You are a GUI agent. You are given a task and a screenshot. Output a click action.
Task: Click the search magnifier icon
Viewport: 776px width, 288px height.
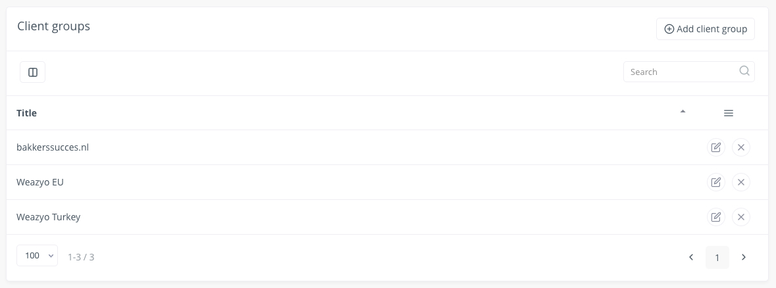(744, 72)
